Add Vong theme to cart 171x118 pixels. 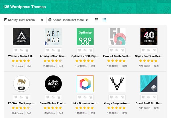click(123, 97)
